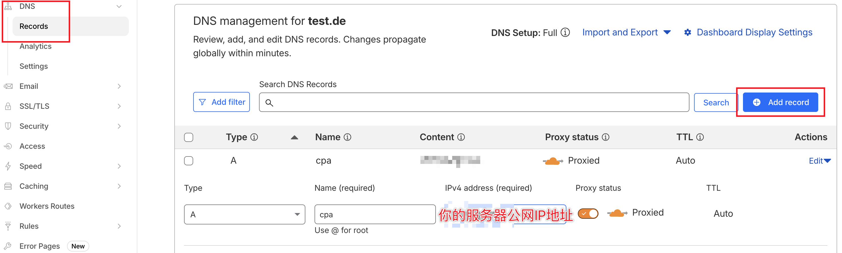The height and width of the screenshot is (253, 842).
Task: Open the record Type dropdown showing A
Action: (244, 214)
